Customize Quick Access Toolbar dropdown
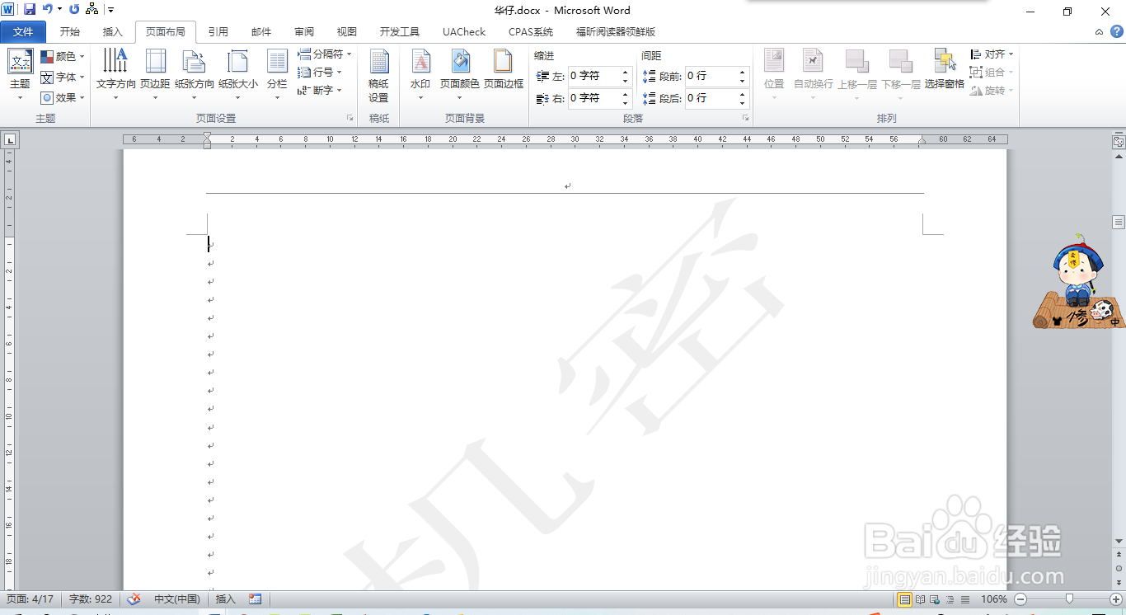 [x=111, y=10]
